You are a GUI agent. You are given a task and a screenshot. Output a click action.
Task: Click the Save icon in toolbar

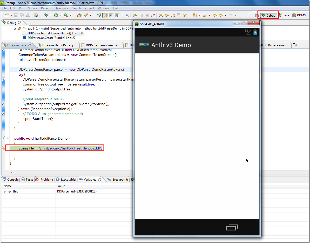[16, 15]
